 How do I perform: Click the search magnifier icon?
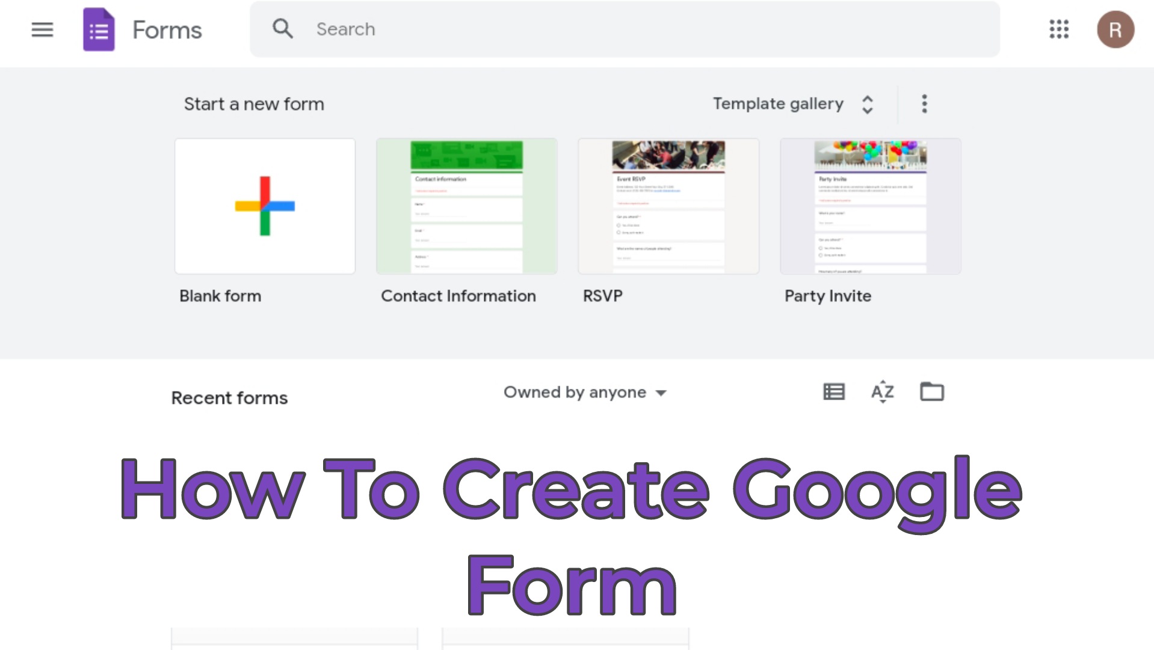[282, 29]
